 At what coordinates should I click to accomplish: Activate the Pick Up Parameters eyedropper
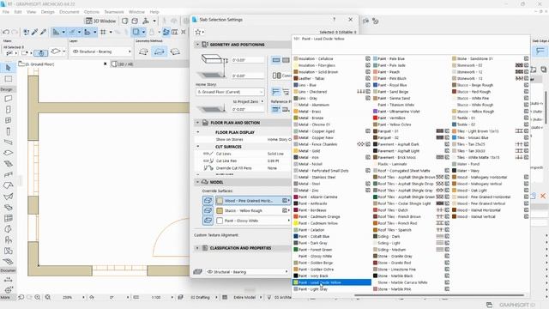click(x=34, y=33)
